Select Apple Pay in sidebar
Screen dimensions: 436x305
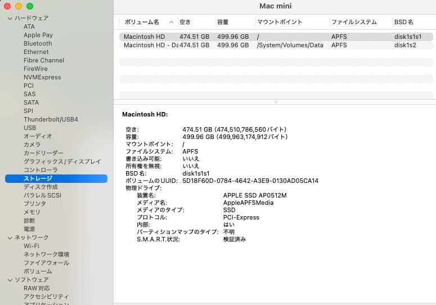click(38, 35)
